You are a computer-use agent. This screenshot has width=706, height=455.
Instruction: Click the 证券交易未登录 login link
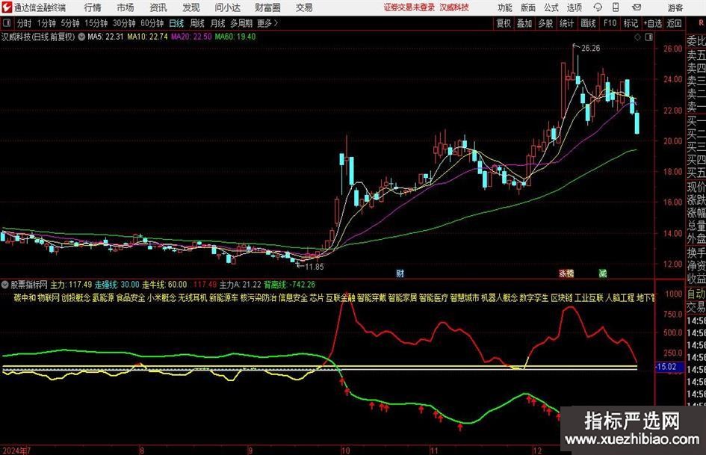[x=409, y=7]
